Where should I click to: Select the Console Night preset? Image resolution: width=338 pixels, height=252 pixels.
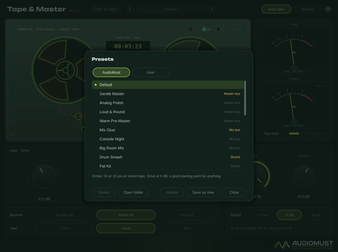tap(168, 139)
